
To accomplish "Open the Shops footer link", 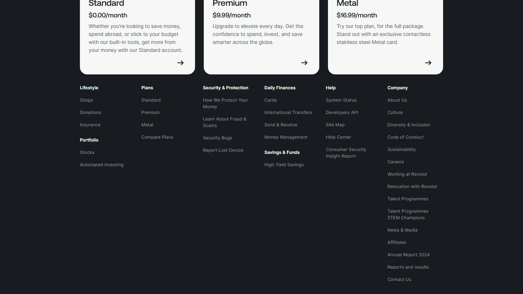I will click(86, 100).
